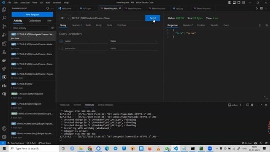Split the editor right
The height and width of the screenshot is (152, 270).
pos(262,8)
